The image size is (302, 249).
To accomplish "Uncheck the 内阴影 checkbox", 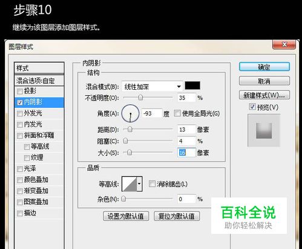I will 20,102.
